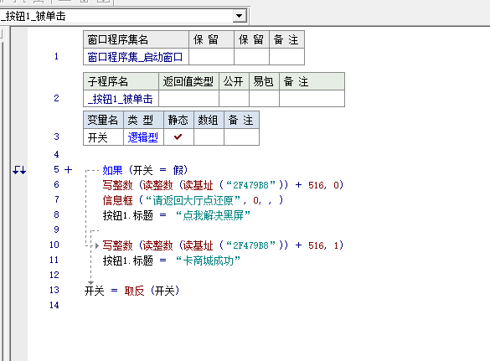The width and height of the screenshot is (490, 361).
Task: Select the _按钮1_被单击 subroutine name cell
Action: (x=121, y=99)
